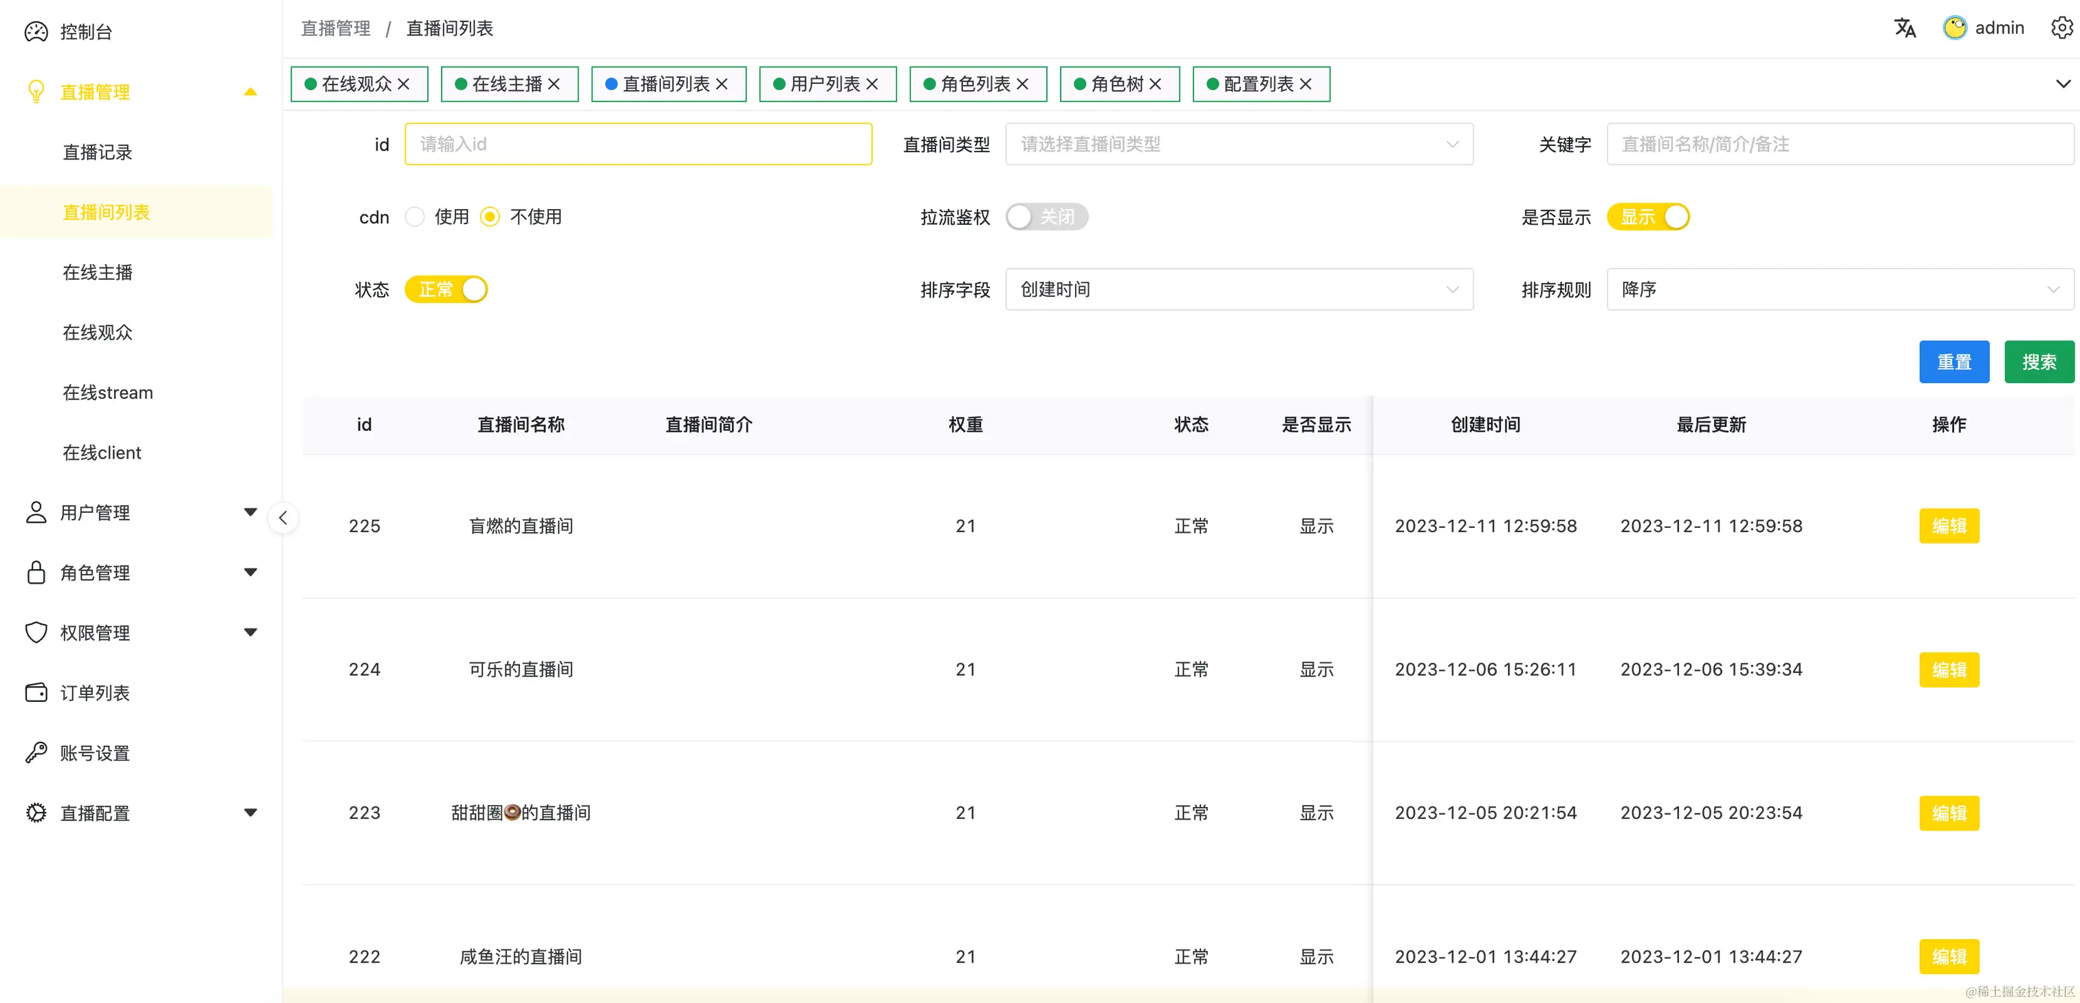Open the settings gear in the header
Screen dimensions: 2080x1003
point(2061,27)
